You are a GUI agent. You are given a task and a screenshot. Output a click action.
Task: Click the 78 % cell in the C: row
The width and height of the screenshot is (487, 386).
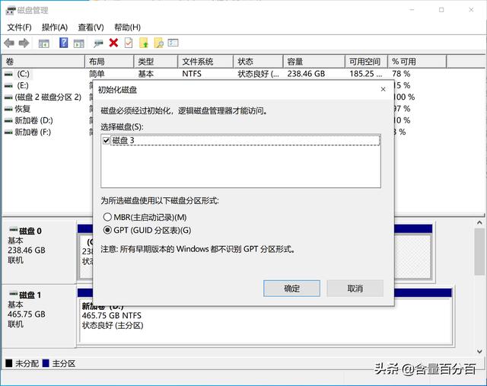[x=401, y=74]
